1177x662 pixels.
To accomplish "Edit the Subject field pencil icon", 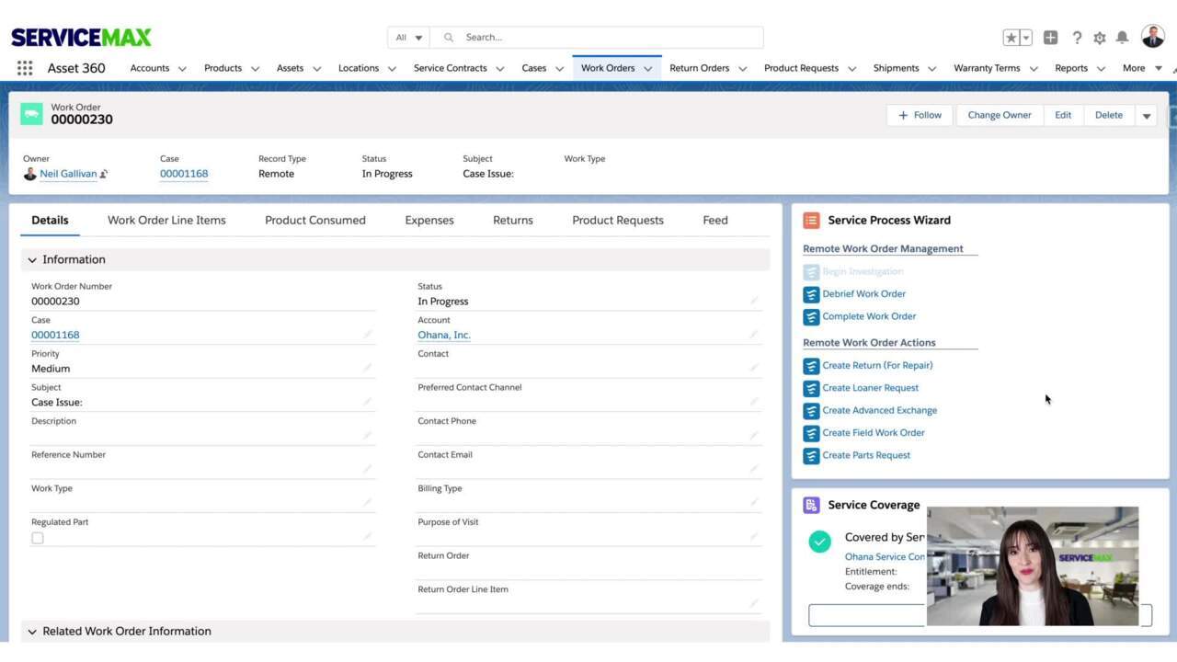I will [368, 402].
